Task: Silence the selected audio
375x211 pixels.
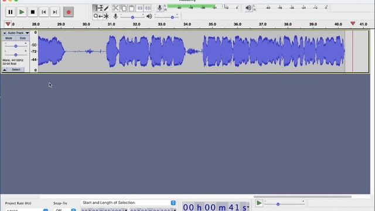Action: (x=148, y=8)
